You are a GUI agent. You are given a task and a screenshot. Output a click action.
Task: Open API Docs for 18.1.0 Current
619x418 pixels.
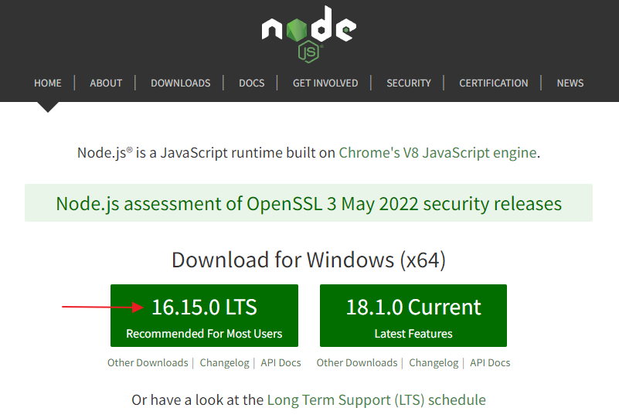[490, 362]
